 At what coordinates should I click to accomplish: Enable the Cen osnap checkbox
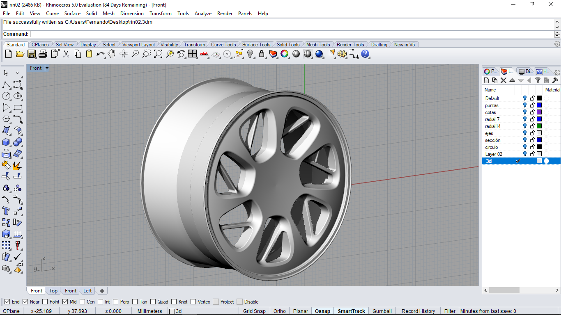pyautogui.click(x=83, y=302)
